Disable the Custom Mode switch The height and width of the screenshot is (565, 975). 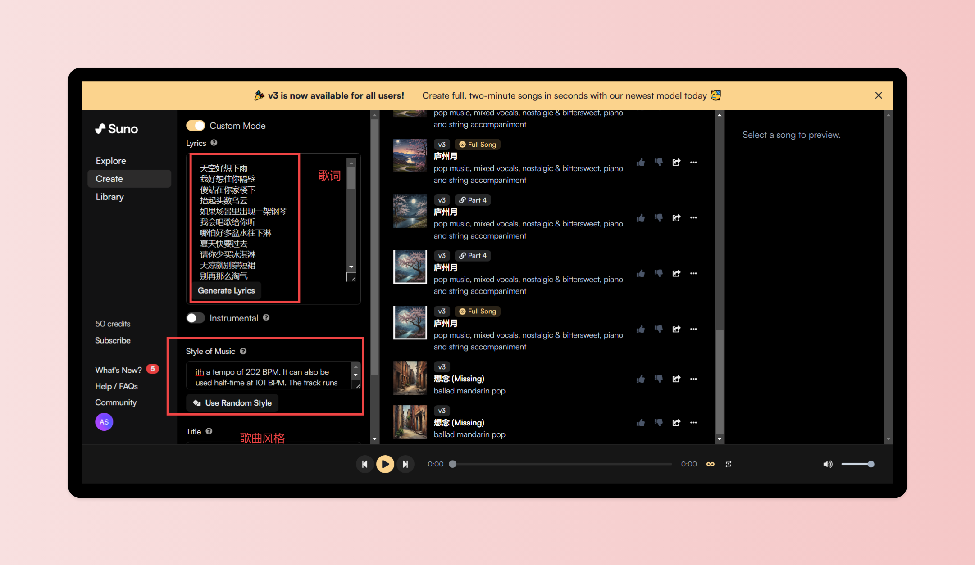196,126
